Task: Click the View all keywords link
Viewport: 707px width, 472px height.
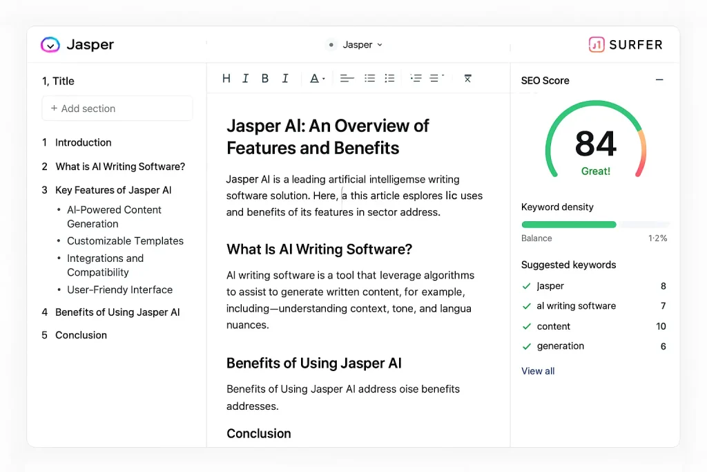Action: [x=538, y=371]
